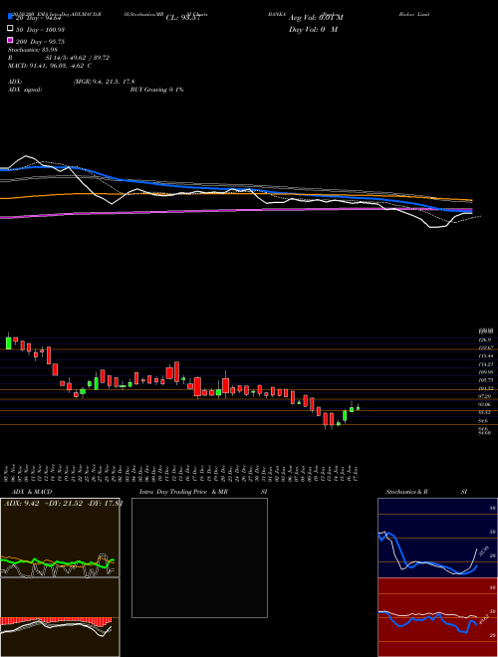The height and width of the screenshot is (657, 498).
Task: Click the 92.06 price axis label
Action: coord(484,404)
